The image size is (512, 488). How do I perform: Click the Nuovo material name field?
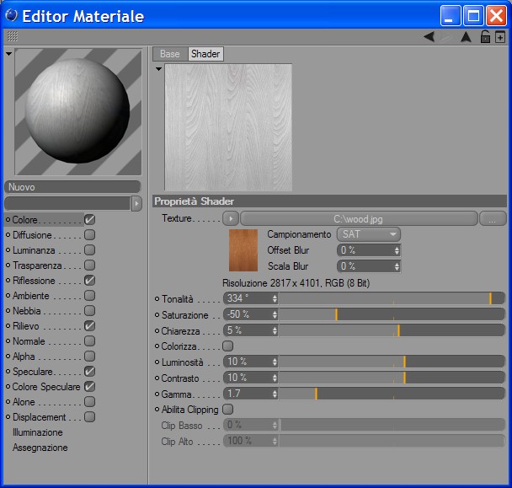72,187
